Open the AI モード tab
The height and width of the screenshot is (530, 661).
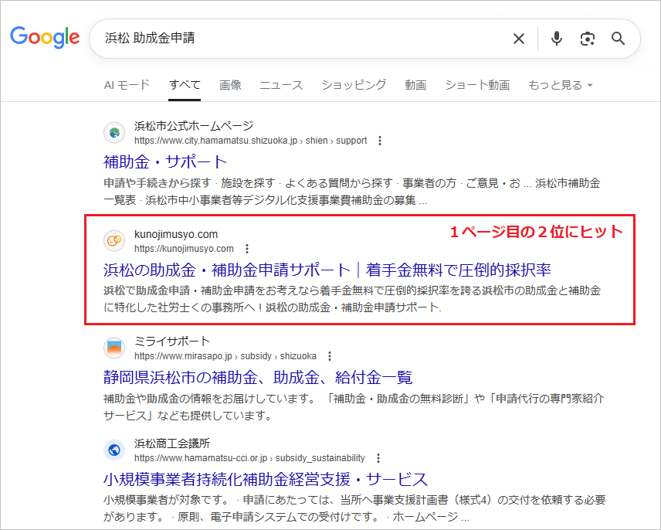(x=126, y=85)
